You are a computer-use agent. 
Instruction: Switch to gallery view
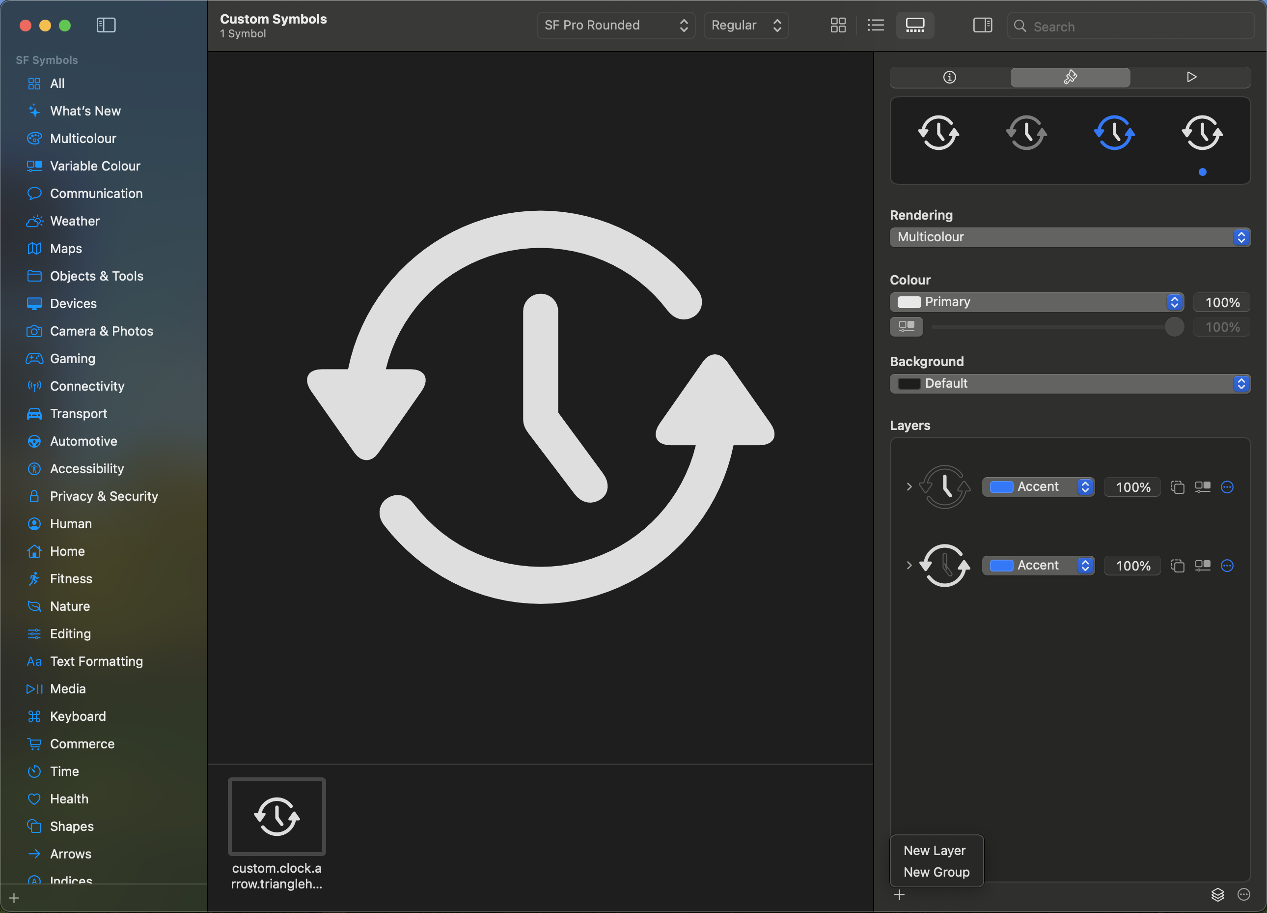[x=915, y=25]
